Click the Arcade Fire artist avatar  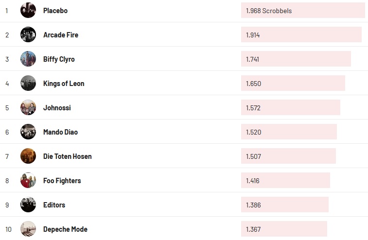[x=28, y=34]
